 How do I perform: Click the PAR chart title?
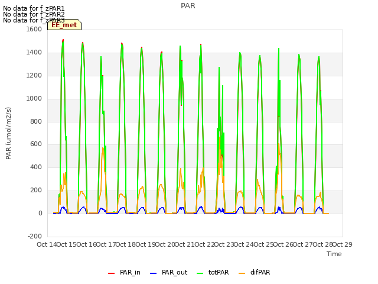pos(188,6)
